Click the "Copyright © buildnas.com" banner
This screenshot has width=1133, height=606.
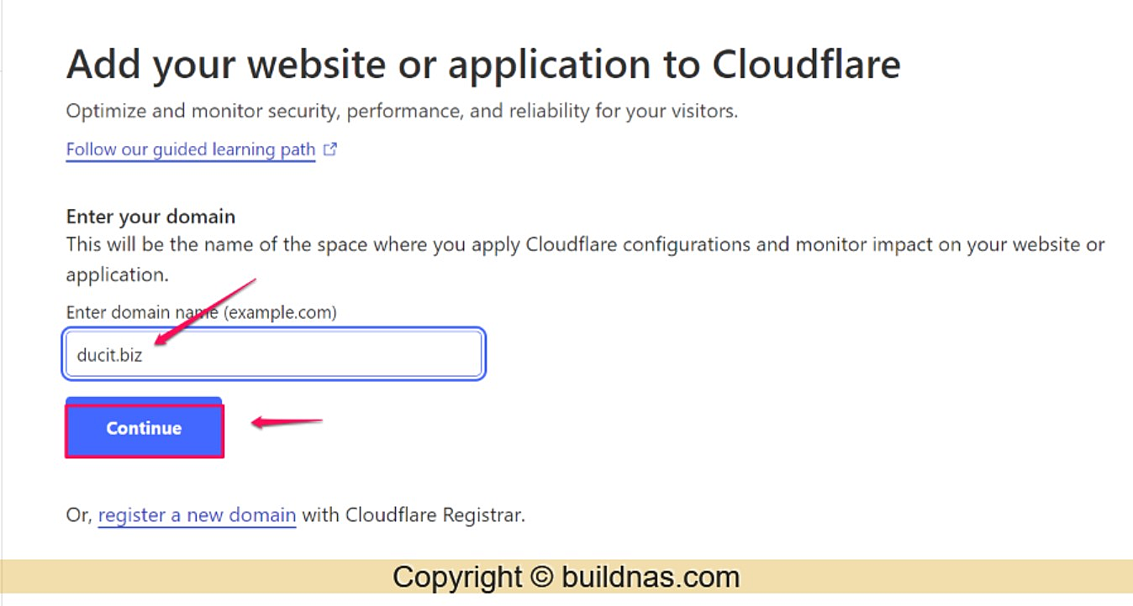(566, 577)
